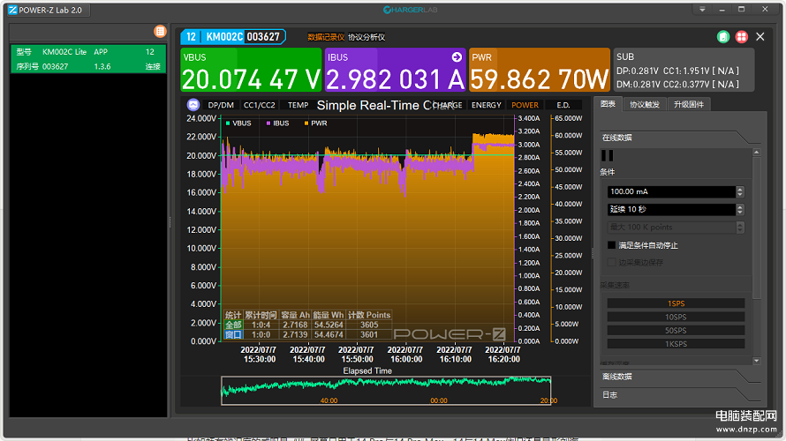This screenshot has height=441, width=786.
Task: Select the ENERGY chart view button
Action: click(486, 105)
